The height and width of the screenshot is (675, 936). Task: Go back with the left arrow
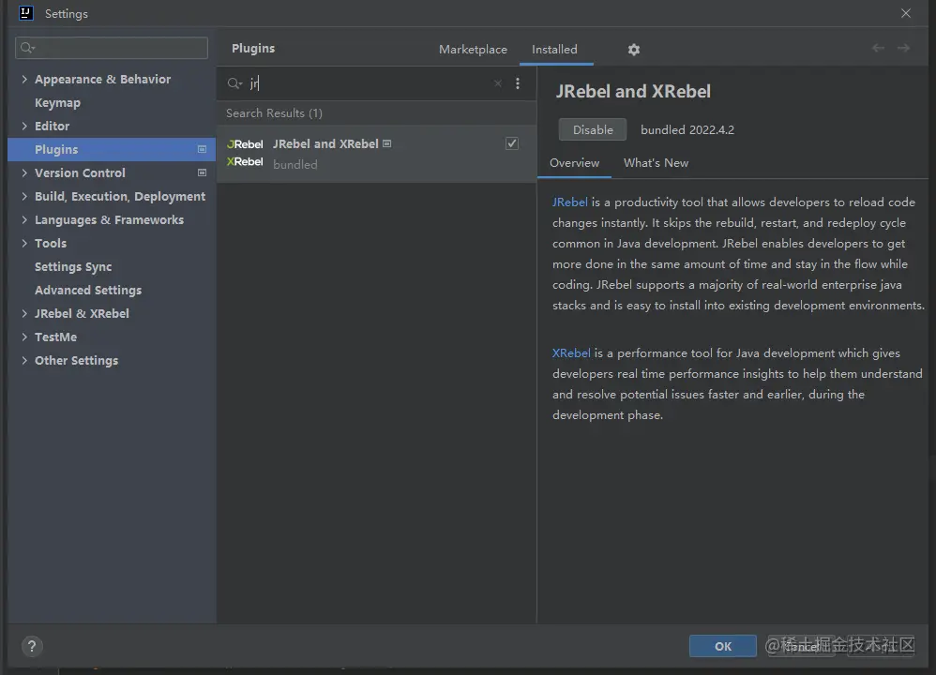point(878,48)
